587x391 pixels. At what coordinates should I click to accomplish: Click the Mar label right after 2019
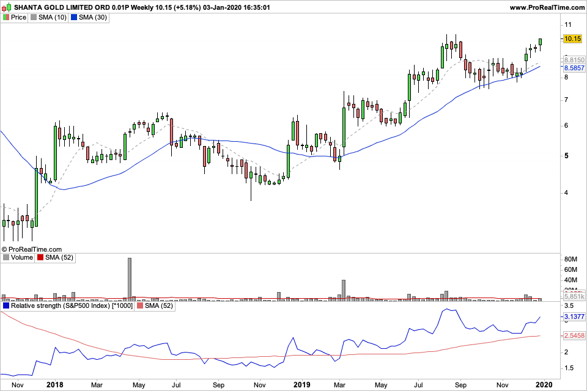tap(339, 385)
